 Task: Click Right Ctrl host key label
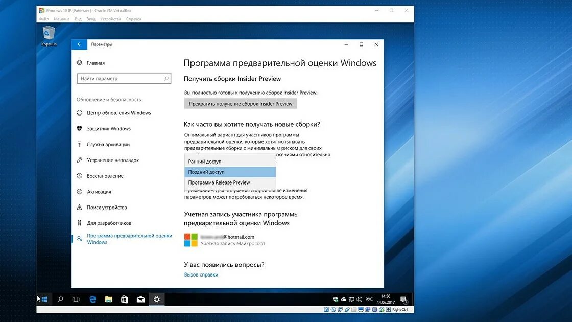(400, 309)
